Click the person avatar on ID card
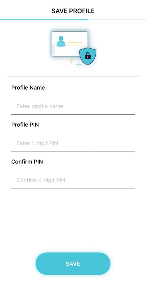Screen dimensions: 146x292 pyautogui.click(x=61, y=41)
